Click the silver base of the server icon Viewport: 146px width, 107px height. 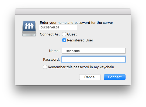click(29, 34)
